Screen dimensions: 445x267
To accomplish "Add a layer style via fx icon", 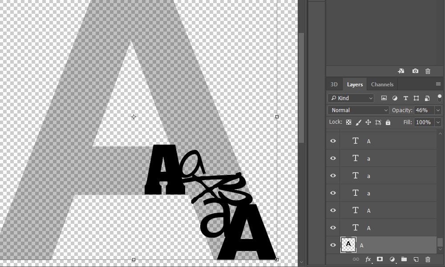I will click(368, 259).
